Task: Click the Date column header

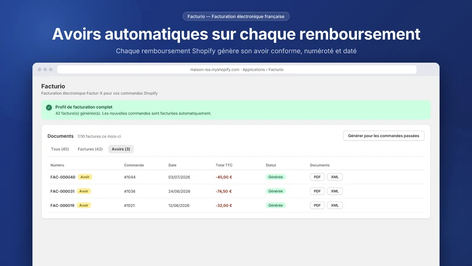Action: [x=172, y=166]
